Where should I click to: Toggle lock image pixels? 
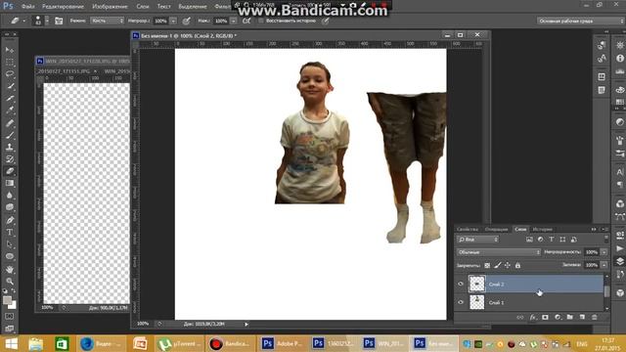(x=498, y=265)
